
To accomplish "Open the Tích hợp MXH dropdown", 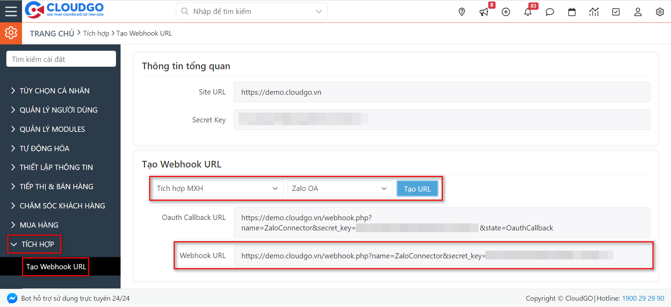I will [x=217, y=188].
